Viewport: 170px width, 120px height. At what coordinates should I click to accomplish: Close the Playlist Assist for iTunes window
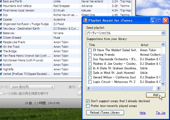(x=165, y=20)
